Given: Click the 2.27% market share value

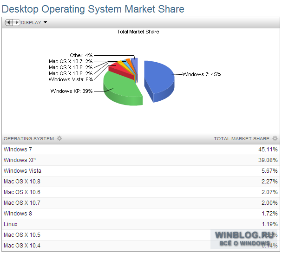Looking at the screenshot, I should tap(269, 182).
